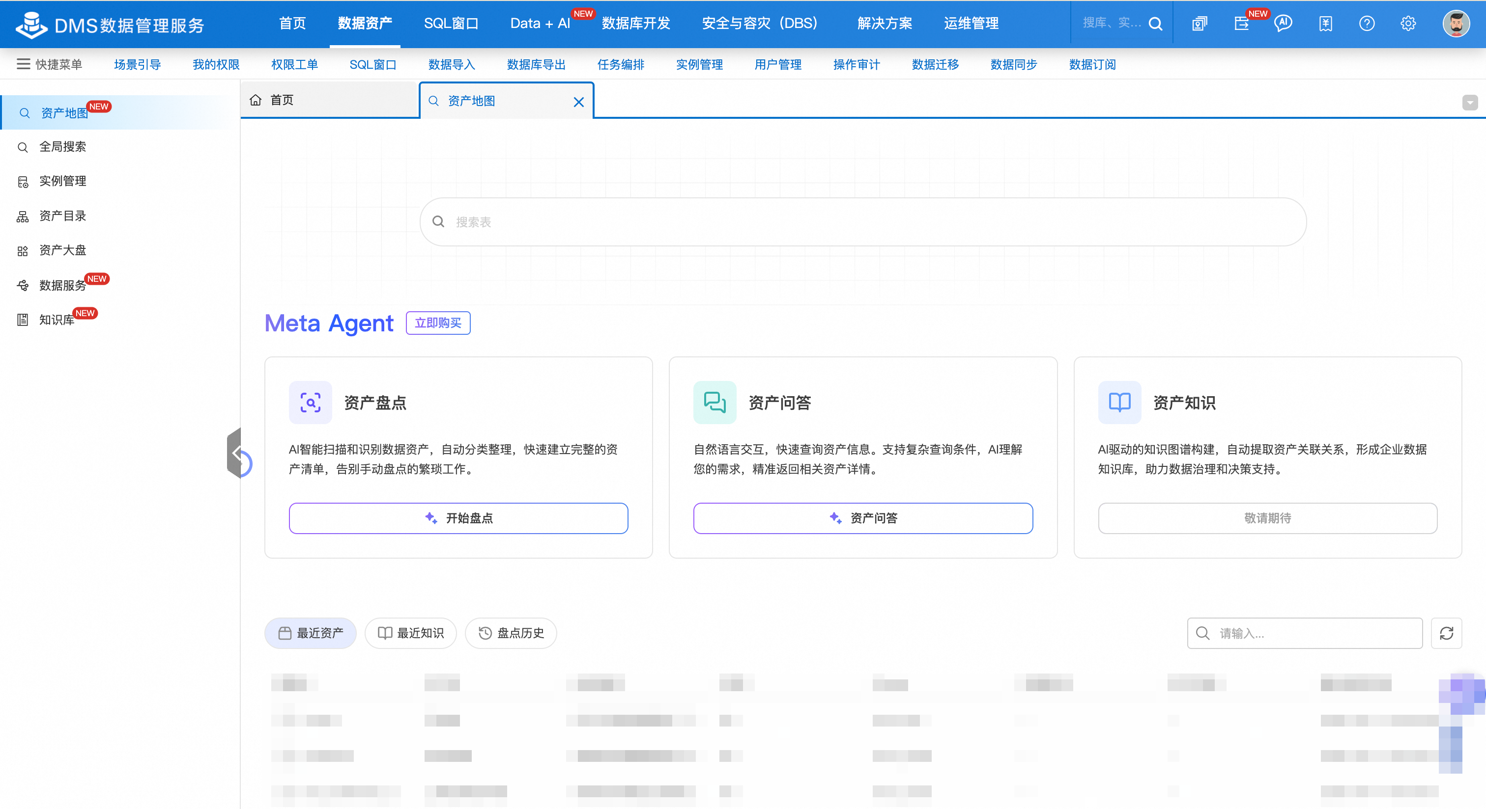Click the 开始盘点 button
This screenshot has height=809, width=1486.
[458, 518]
